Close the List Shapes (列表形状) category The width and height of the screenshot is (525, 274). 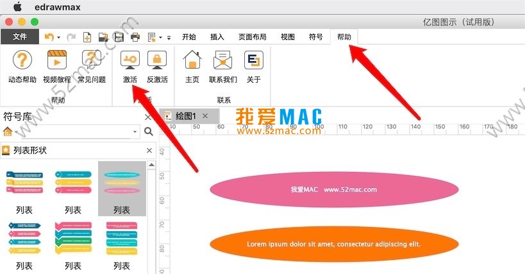(x=149, y=150)
